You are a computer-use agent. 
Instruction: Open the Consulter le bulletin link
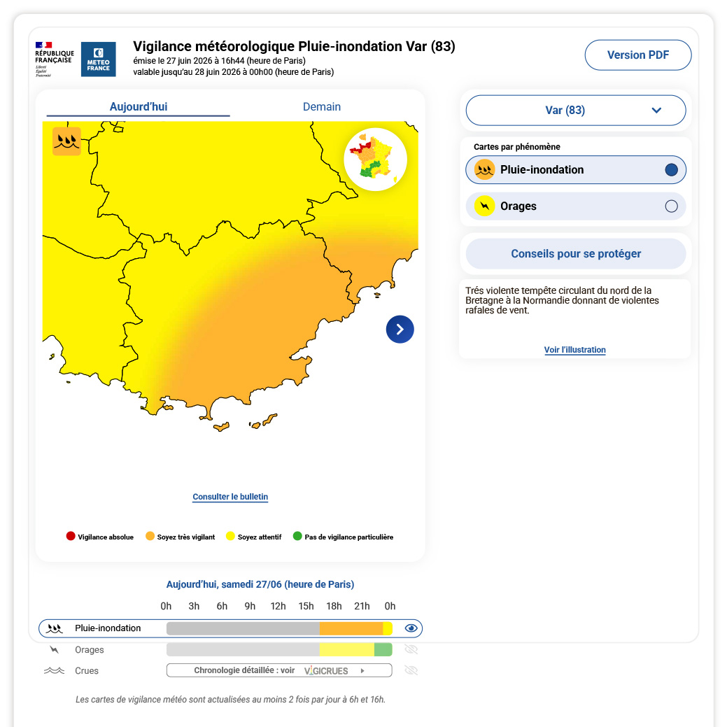pyautogui.click(x=230, y=497)
